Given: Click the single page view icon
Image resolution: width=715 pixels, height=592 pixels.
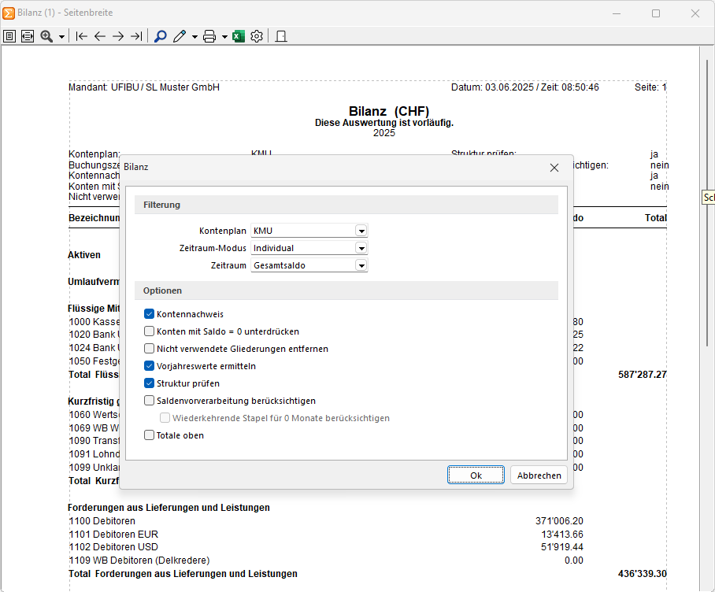Looking at the screenshot, I should (9, 36).
